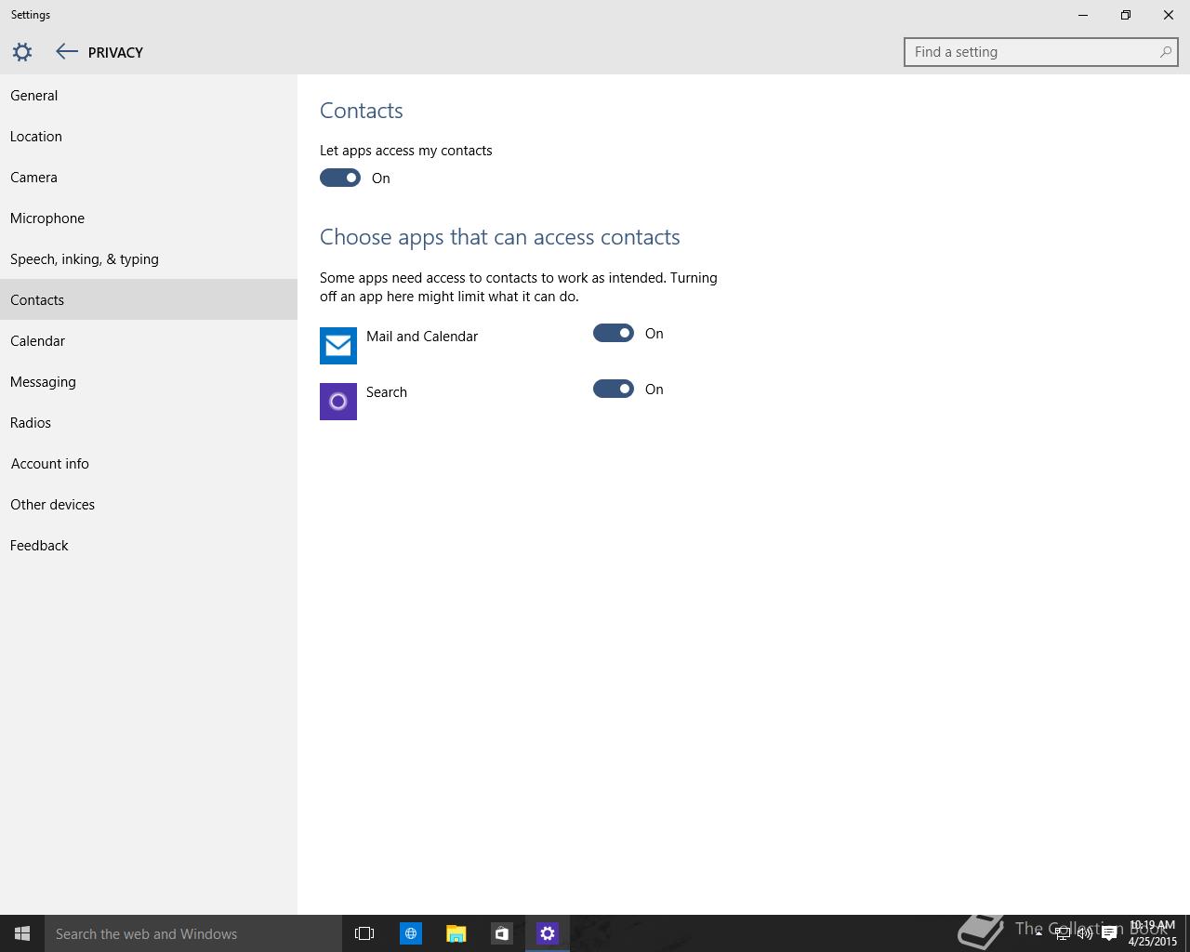Launch the Store app from taskbar
The width and height of the screenshot is (1190, 952).
tap(501, 933)
